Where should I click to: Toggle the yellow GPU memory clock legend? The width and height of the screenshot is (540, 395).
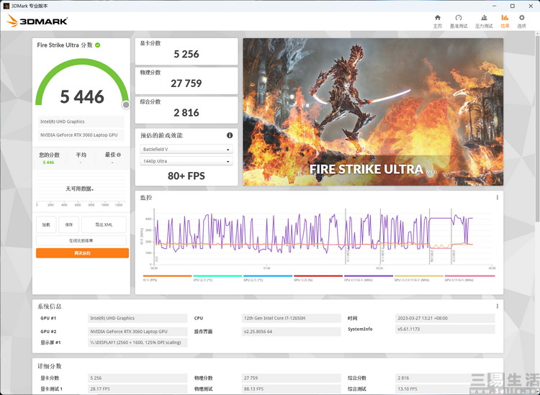tap(419, 278)
